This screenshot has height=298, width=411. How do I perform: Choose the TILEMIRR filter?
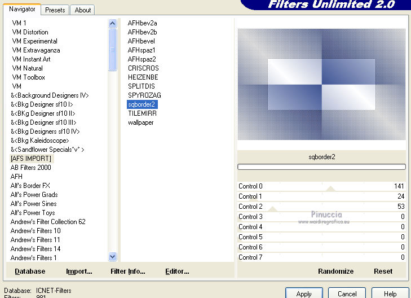pos(142,113)
